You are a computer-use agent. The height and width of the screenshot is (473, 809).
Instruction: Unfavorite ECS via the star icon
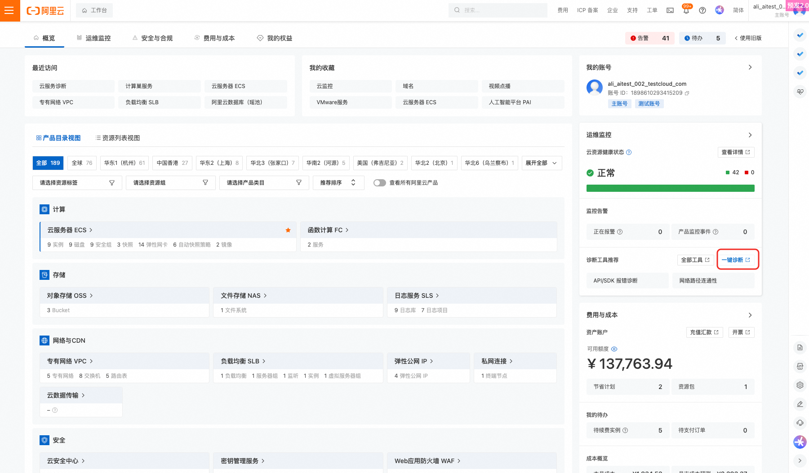[x=288, y=230]
